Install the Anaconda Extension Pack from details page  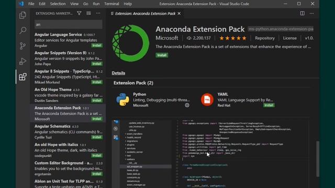coord(162,55)
